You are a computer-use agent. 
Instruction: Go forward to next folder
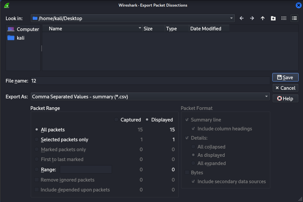pos(252,18)
